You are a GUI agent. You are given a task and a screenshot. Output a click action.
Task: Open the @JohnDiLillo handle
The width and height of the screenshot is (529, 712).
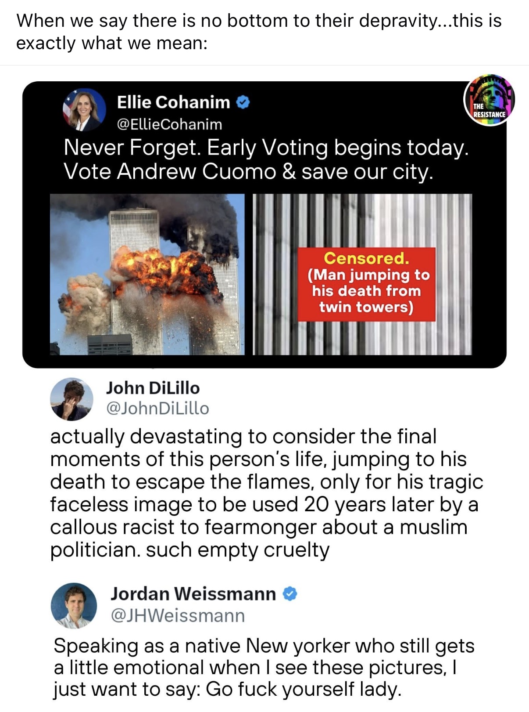tap(157, 408)
